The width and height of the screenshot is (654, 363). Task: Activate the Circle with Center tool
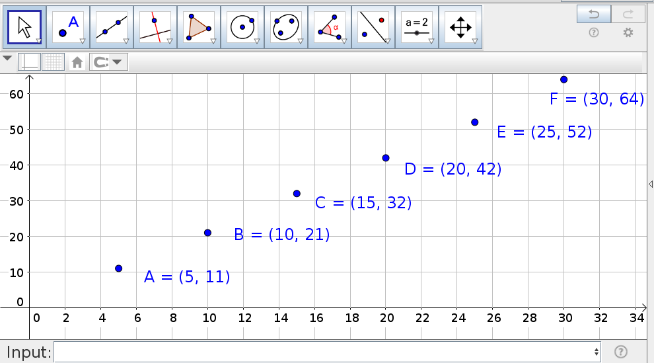click(242, 27)
